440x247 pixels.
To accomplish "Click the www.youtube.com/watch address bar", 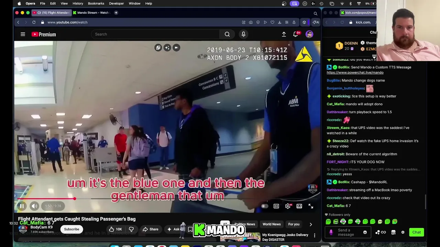I will tap(67, 22).
